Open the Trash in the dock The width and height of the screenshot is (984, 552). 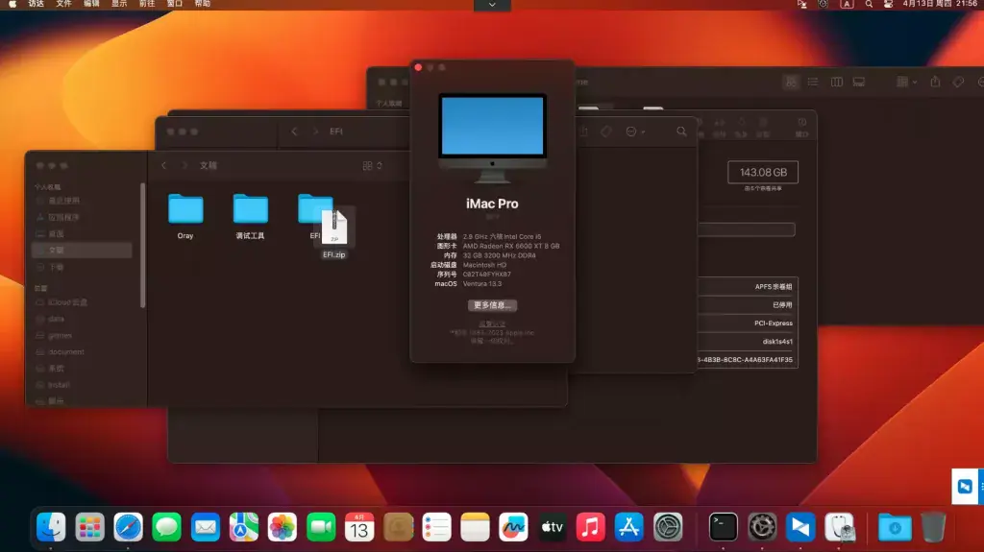pos(933,527)
